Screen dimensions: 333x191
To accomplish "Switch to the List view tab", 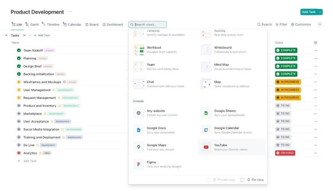I will [x=17, y=24].
